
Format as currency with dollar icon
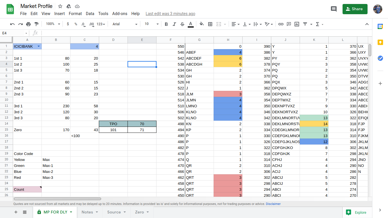[x=68, y=24]
